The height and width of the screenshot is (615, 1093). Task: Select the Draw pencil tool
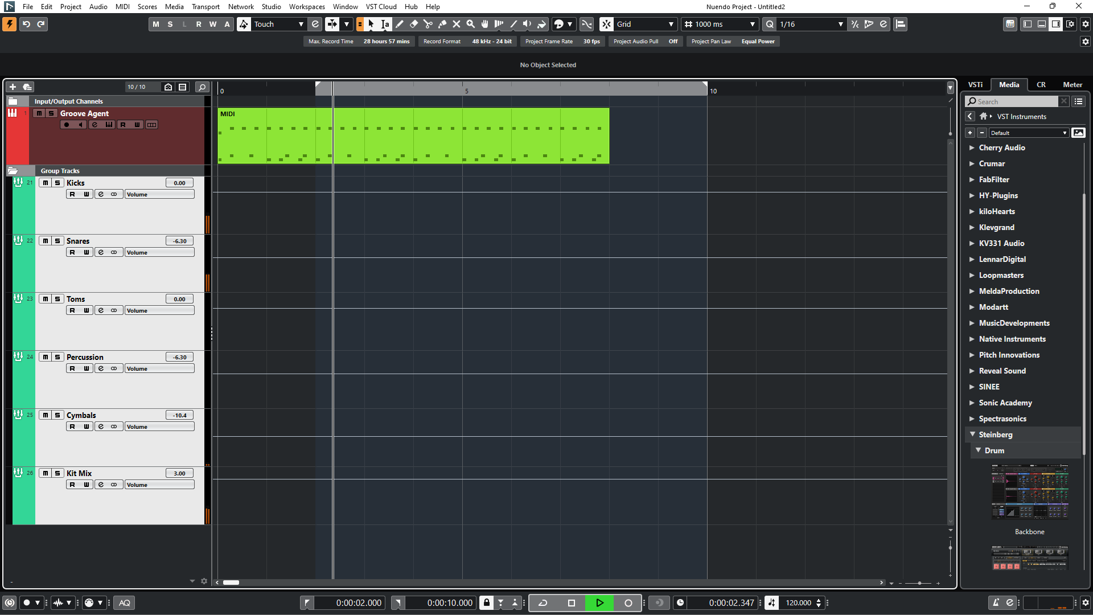[400, 24]
